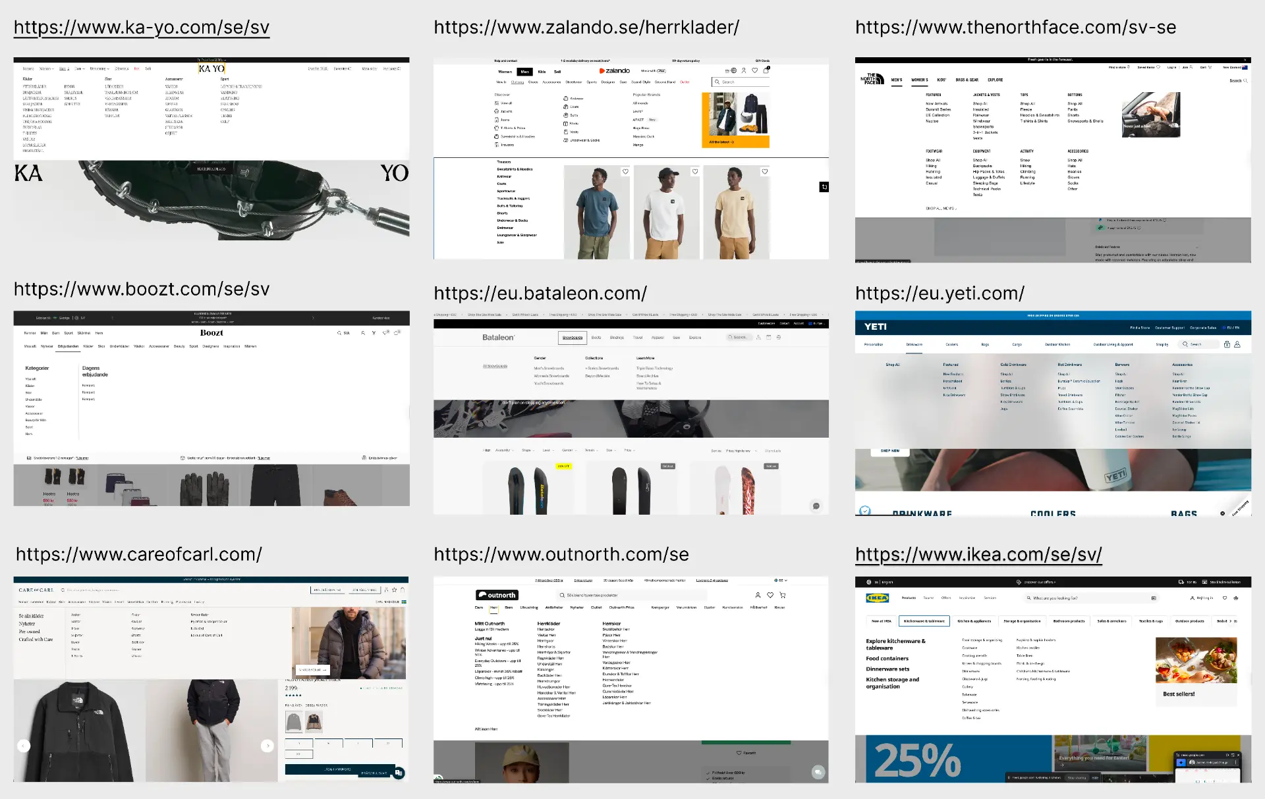Screen dimensions: 1265x799
Task: Open the IKEA shopping basket icon
Action: 1236,598
